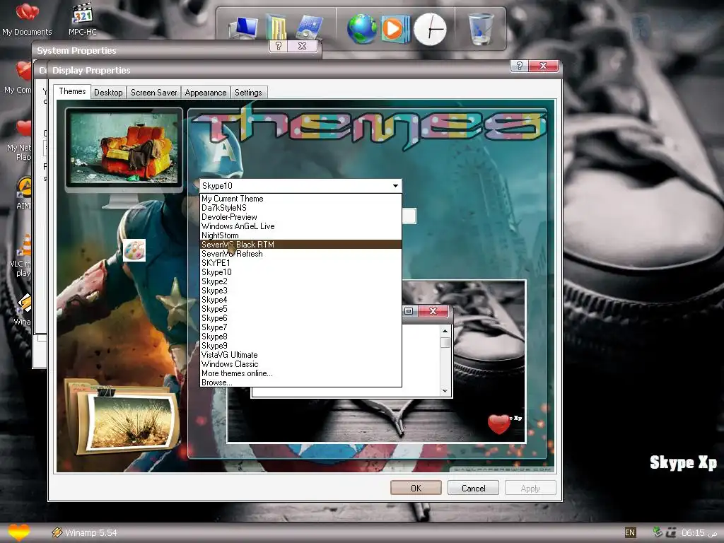Choose the Skype6 theme
Screen dimensions: 724x543
300,318
